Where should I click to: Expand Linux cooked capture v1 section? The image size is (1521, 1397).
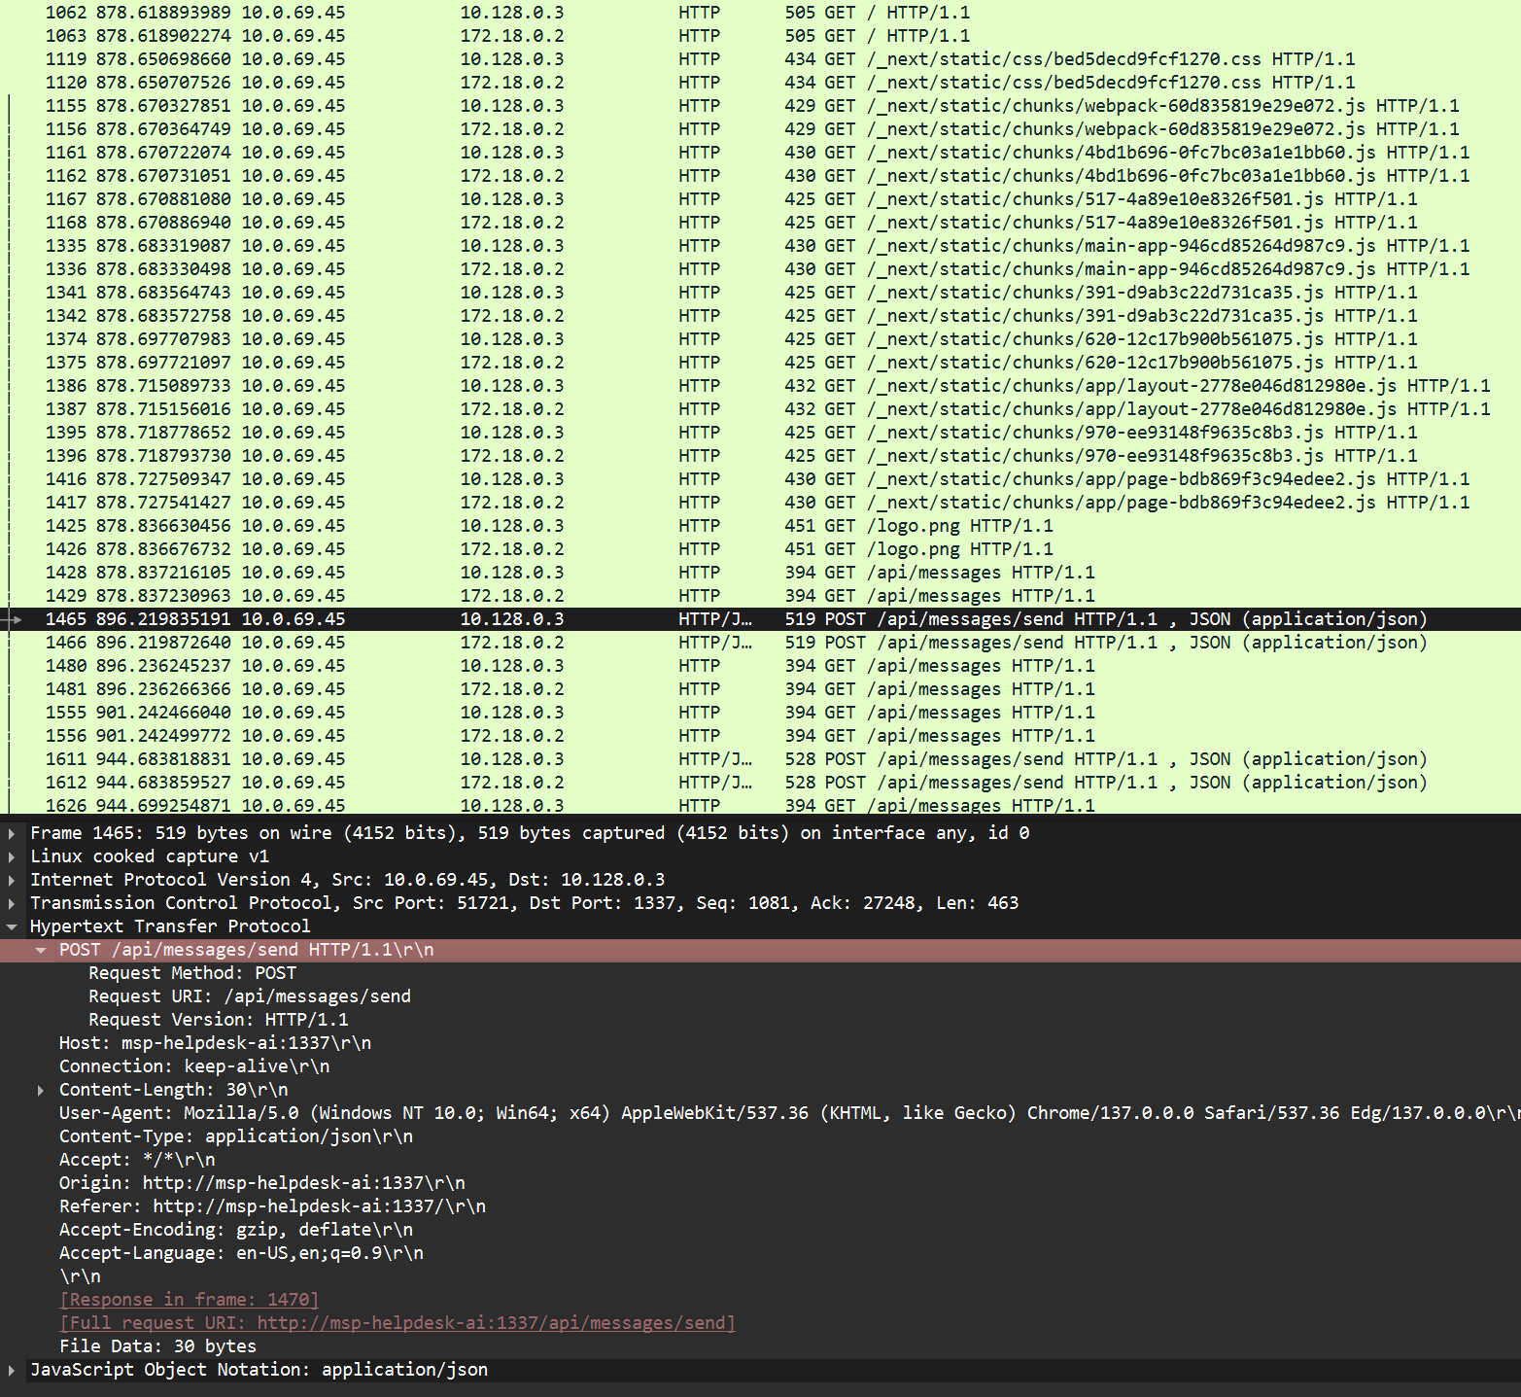coord(11,856)
